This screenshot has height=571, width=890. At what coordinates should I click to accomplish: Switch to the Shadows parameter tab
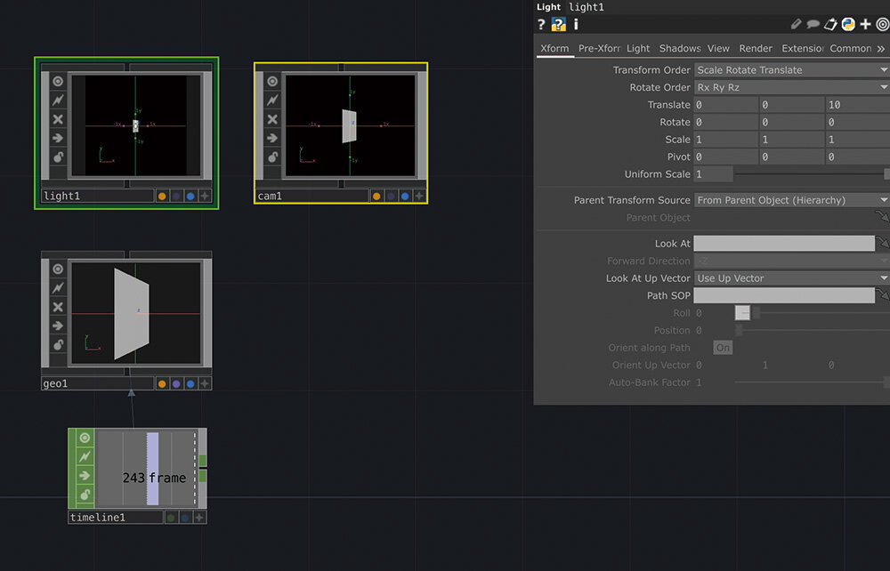click(679, 48)
